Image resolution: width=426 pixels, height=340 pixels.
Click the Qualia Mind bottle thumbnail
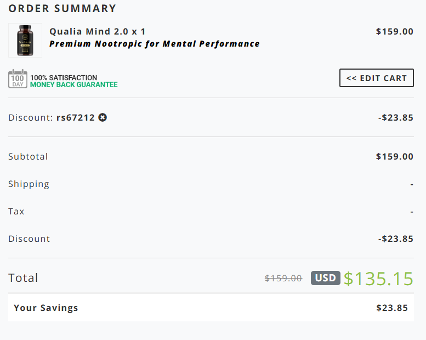click(x=25, y=40)
